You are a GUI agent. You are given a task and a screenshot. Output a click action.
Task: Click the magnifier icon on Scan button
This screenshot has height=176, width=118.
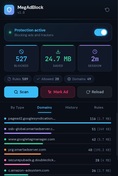[x=16, y=92]
